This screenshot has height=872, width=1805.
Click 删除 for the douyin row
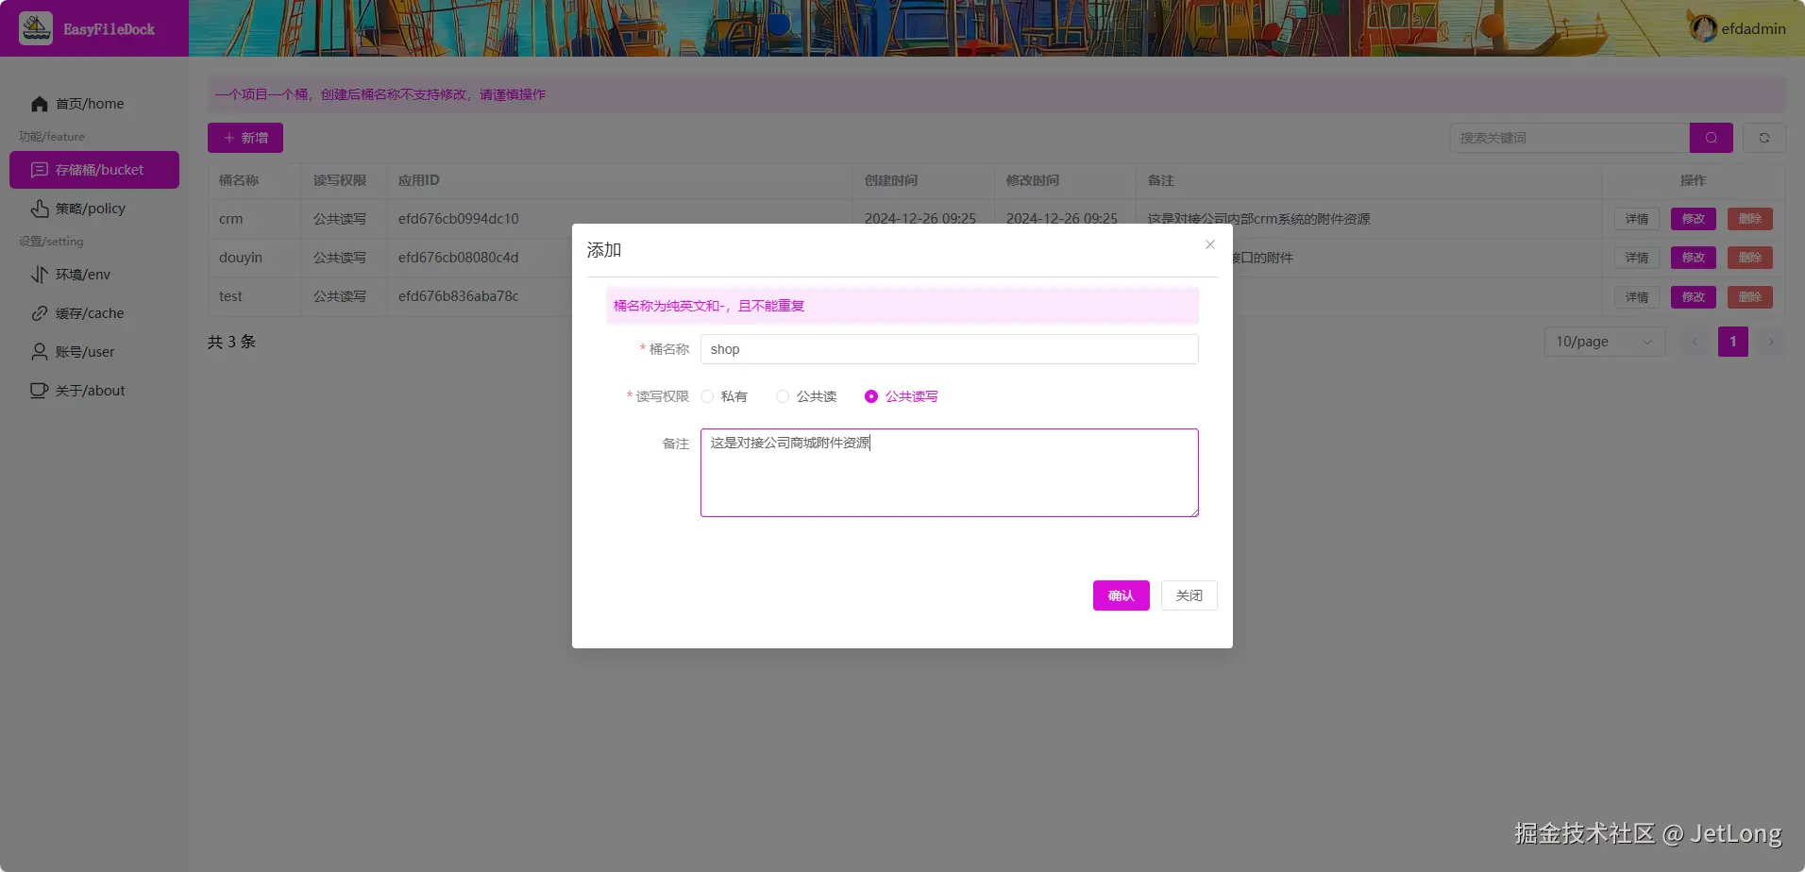[x=1750, y=258]
